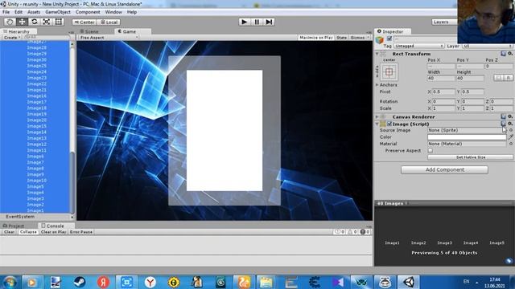Open the anchor presets box

[389, 71]
